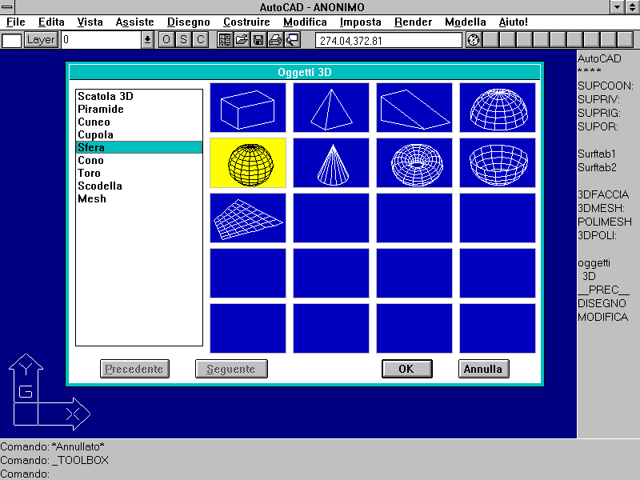The image size is (640, 480).
Task: Click the layer name field showing 0
Action: [x=101, y=40]
